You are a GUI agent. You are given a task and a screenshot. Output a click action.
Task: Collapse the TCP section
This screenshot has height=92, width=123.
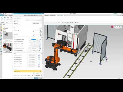42,38
